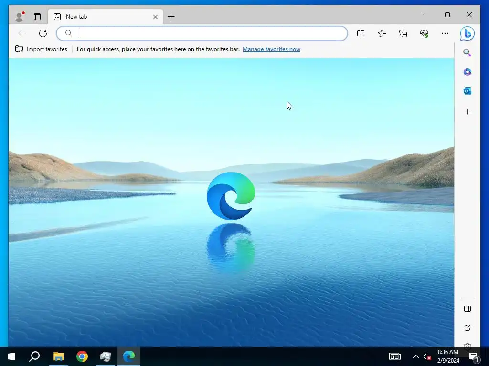The height and width of the screenshot is (366, 489).
Task: Open clock showing 8:36 AM
Action: click(x=448, y=356)
